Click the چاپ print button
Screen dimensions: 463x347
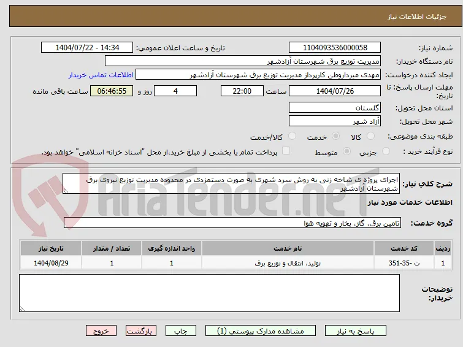point(181,331)
